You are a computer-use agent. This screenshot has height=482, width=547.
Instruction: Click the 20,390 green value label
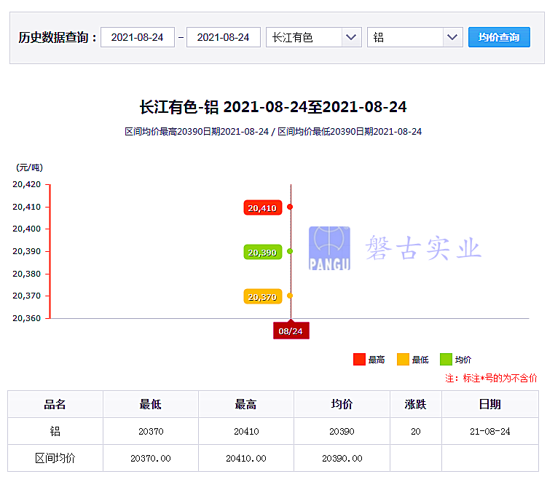click(x=262, y=252)
